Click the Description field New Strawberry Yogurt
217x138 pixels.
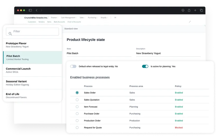168,53
